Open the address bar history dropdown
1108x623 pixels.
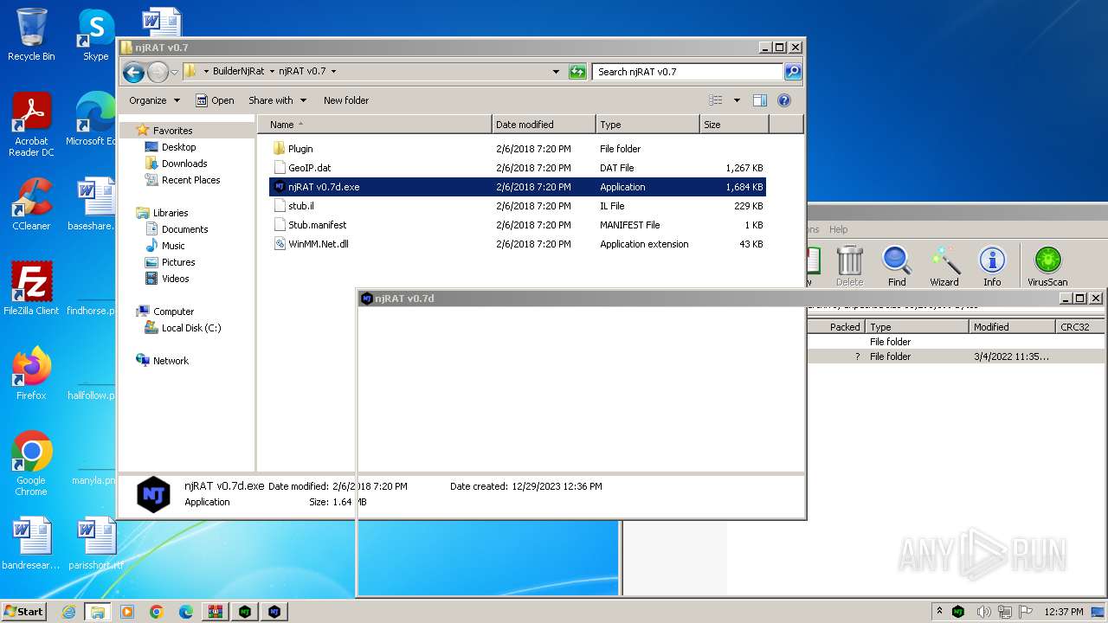pos(556,72)
